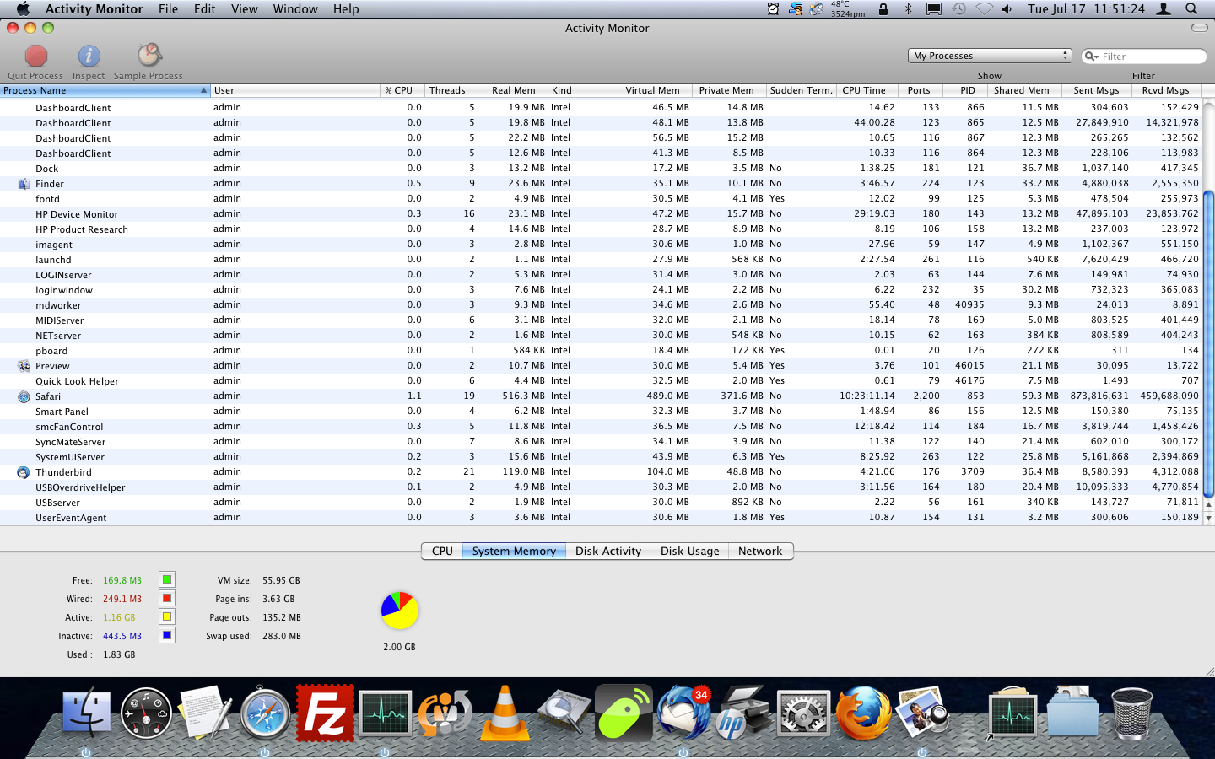Open Finder from the Dock
Screen dimensions: 1215x759
point(86,713)
